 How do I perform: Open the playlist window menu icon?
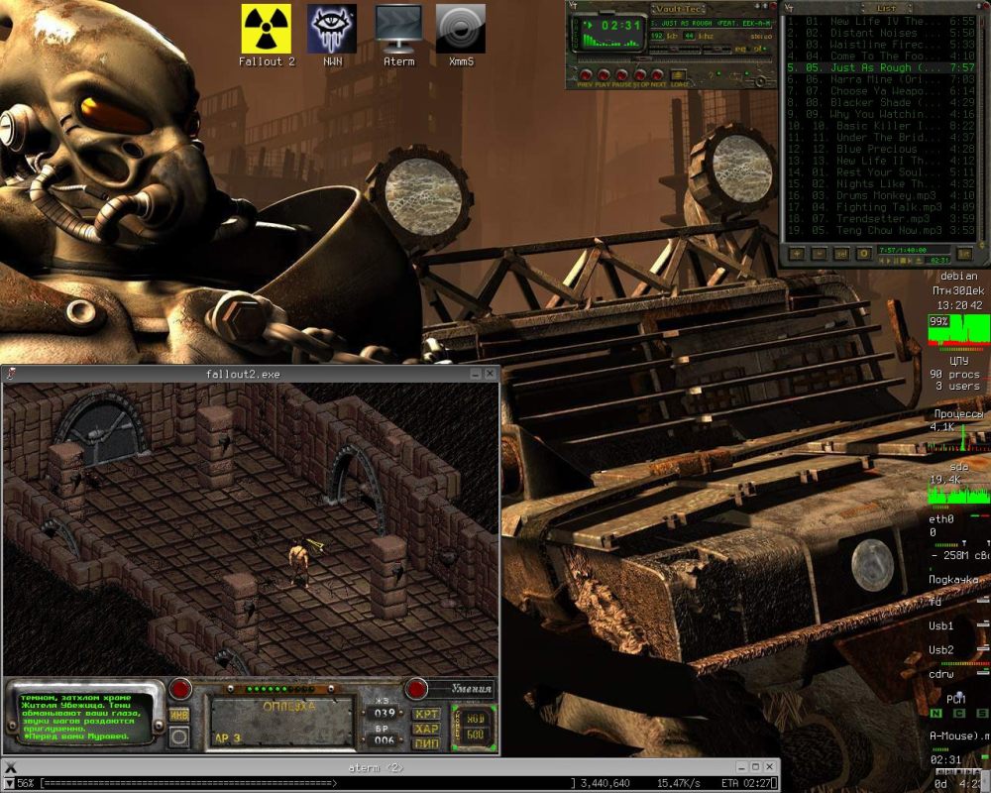point(788,7)
